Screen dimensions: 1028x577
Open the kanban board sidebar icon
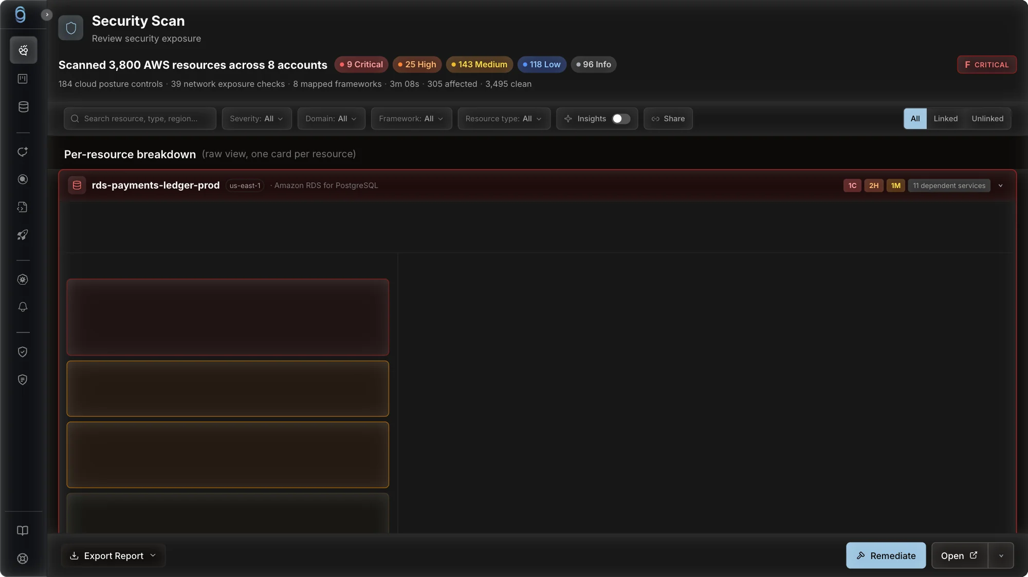pos(23,79)
